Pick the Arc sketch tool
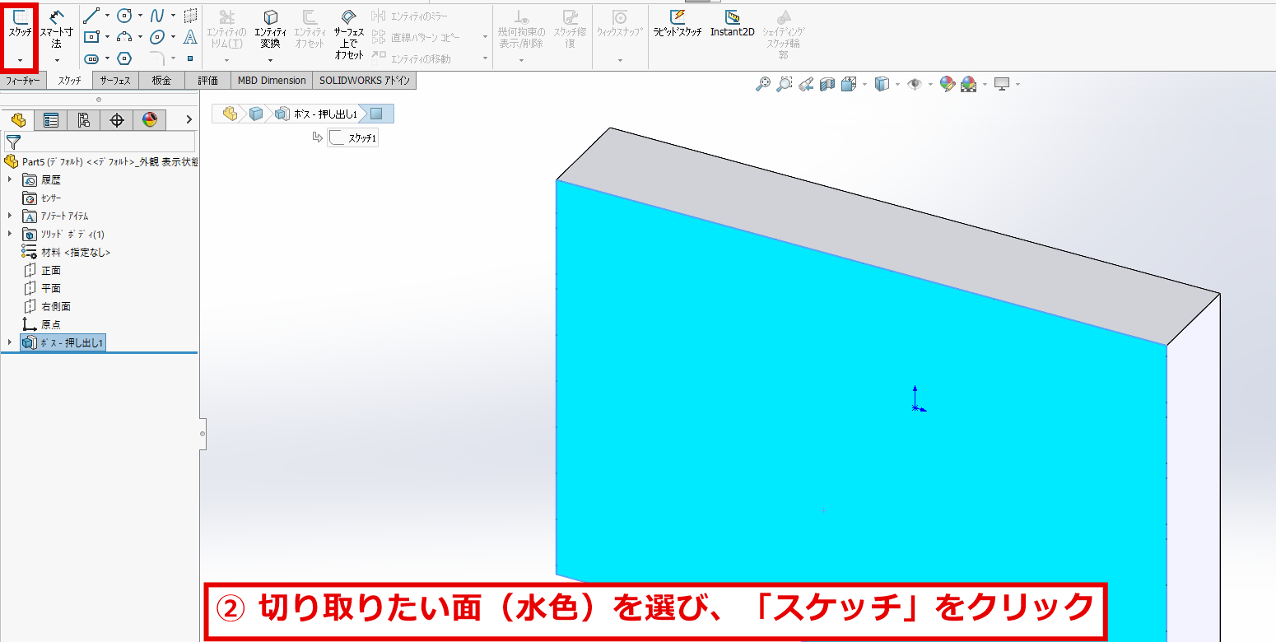Viewport: 1276px width, 642px height. point(124,37)
